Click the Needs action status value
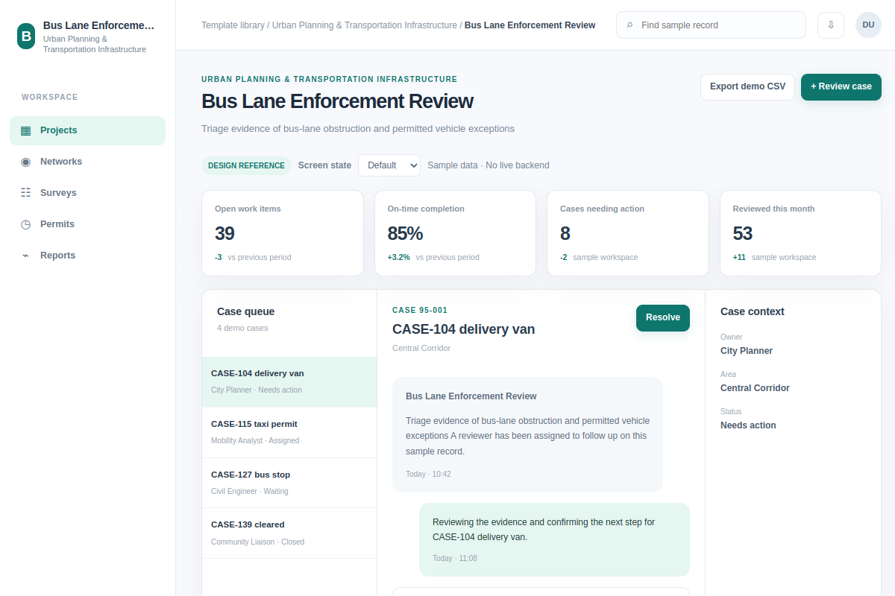Screen dimensions: 895x596 tap(748, 425)
